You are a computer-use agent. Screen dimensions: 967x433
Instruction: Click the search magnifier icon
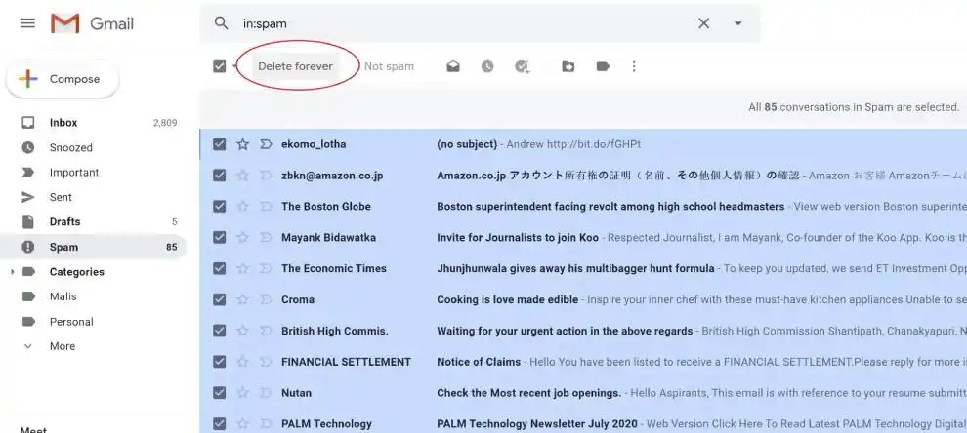tap(221, 23)
